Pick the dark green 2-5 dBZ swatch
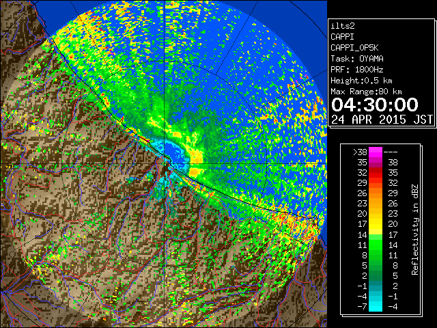Image resolution: width=437 pixels, height=328 pixels. [376, 275]
